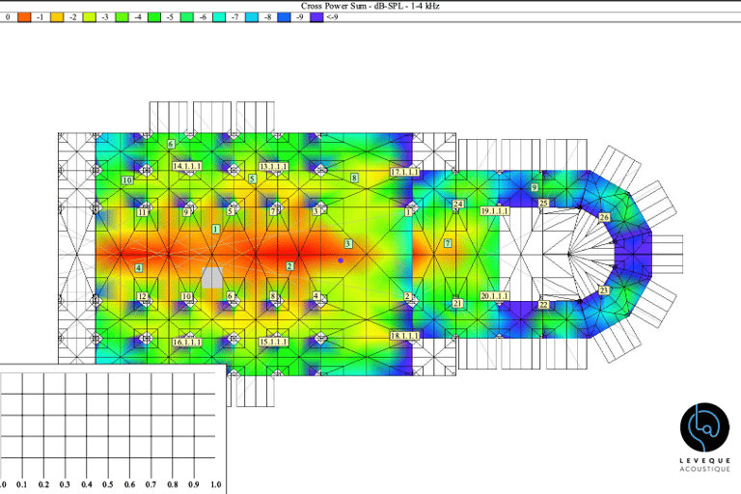741x494 pixels.
Task: Click yellow speaker marker 24
Action: tap(457, 205)
